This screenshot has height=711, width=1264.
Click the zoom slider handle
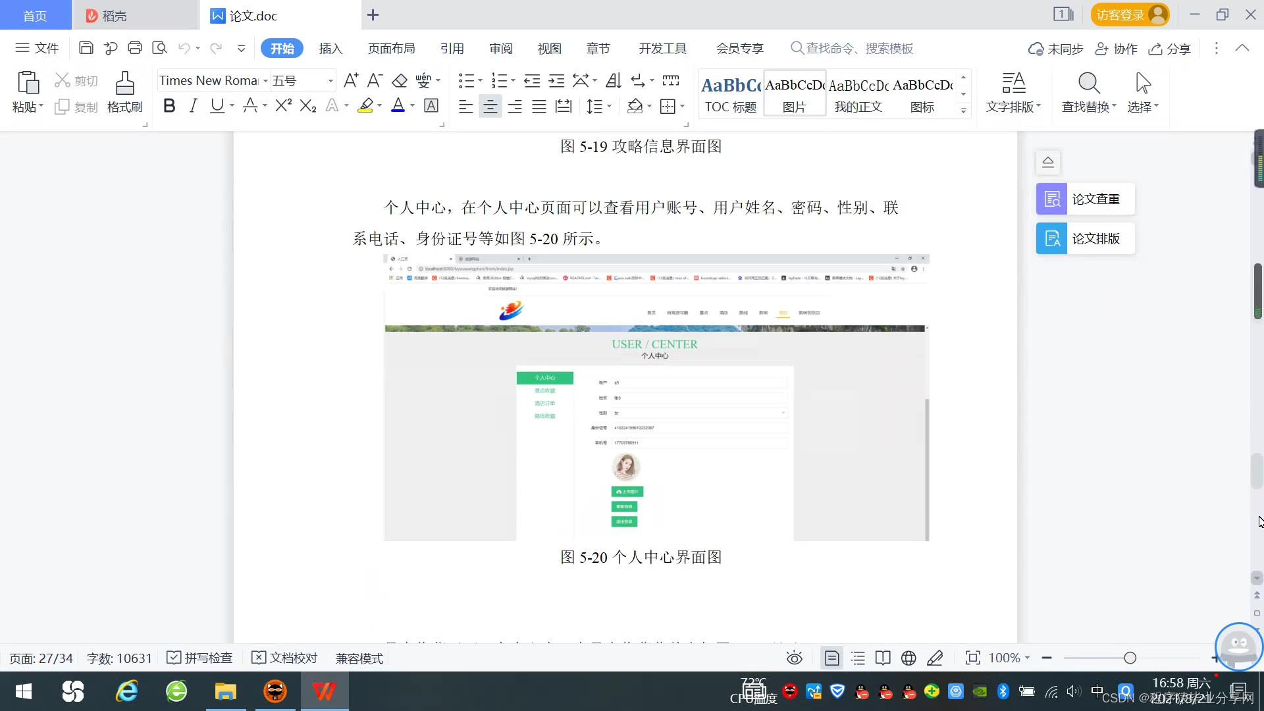[1130, 658]
